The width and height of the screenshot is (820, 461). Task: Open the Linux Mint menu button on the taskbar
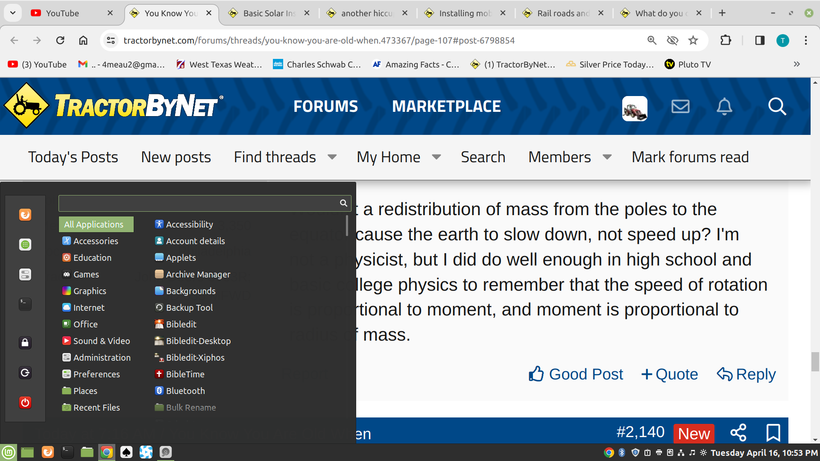click(9, 452)
